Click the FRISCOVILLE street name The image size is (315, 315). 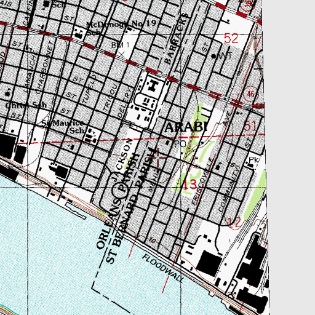(204, 181)
